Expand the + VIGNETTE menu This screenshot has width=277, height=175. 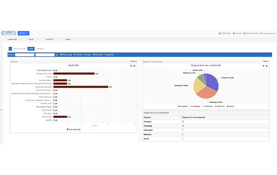tap(49, 40)
